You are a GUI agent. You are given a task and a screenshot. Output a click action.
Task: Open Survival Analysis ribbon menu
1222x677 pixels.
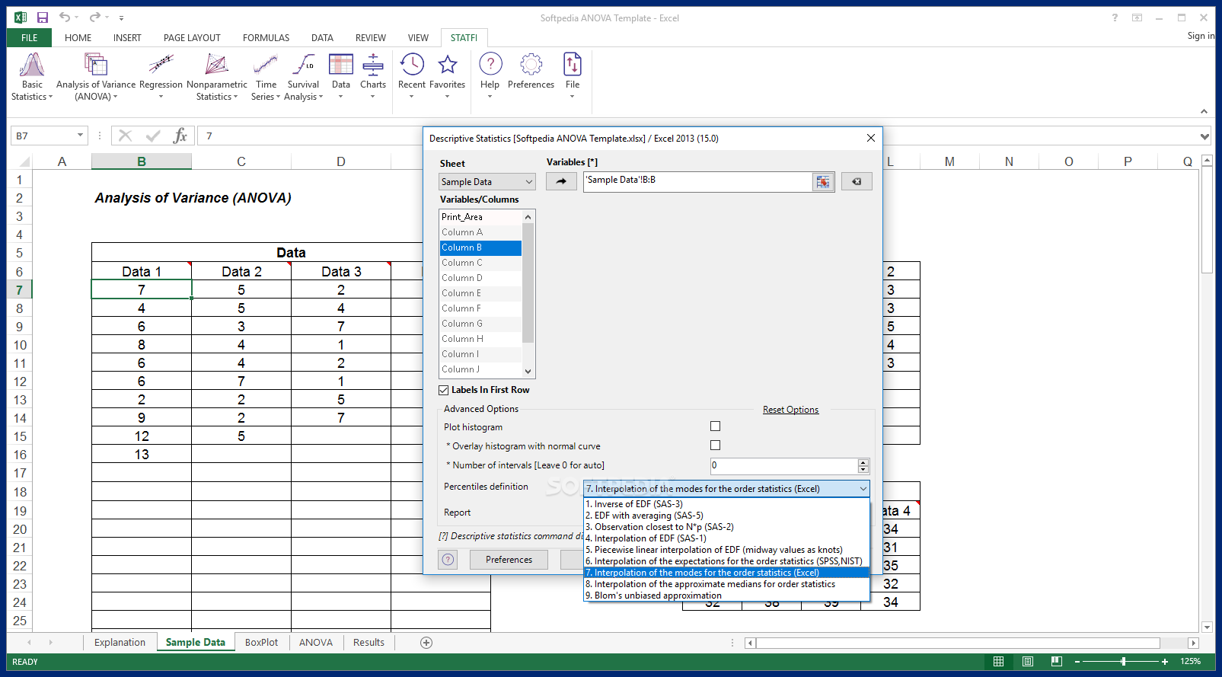(x=303, y=76)
